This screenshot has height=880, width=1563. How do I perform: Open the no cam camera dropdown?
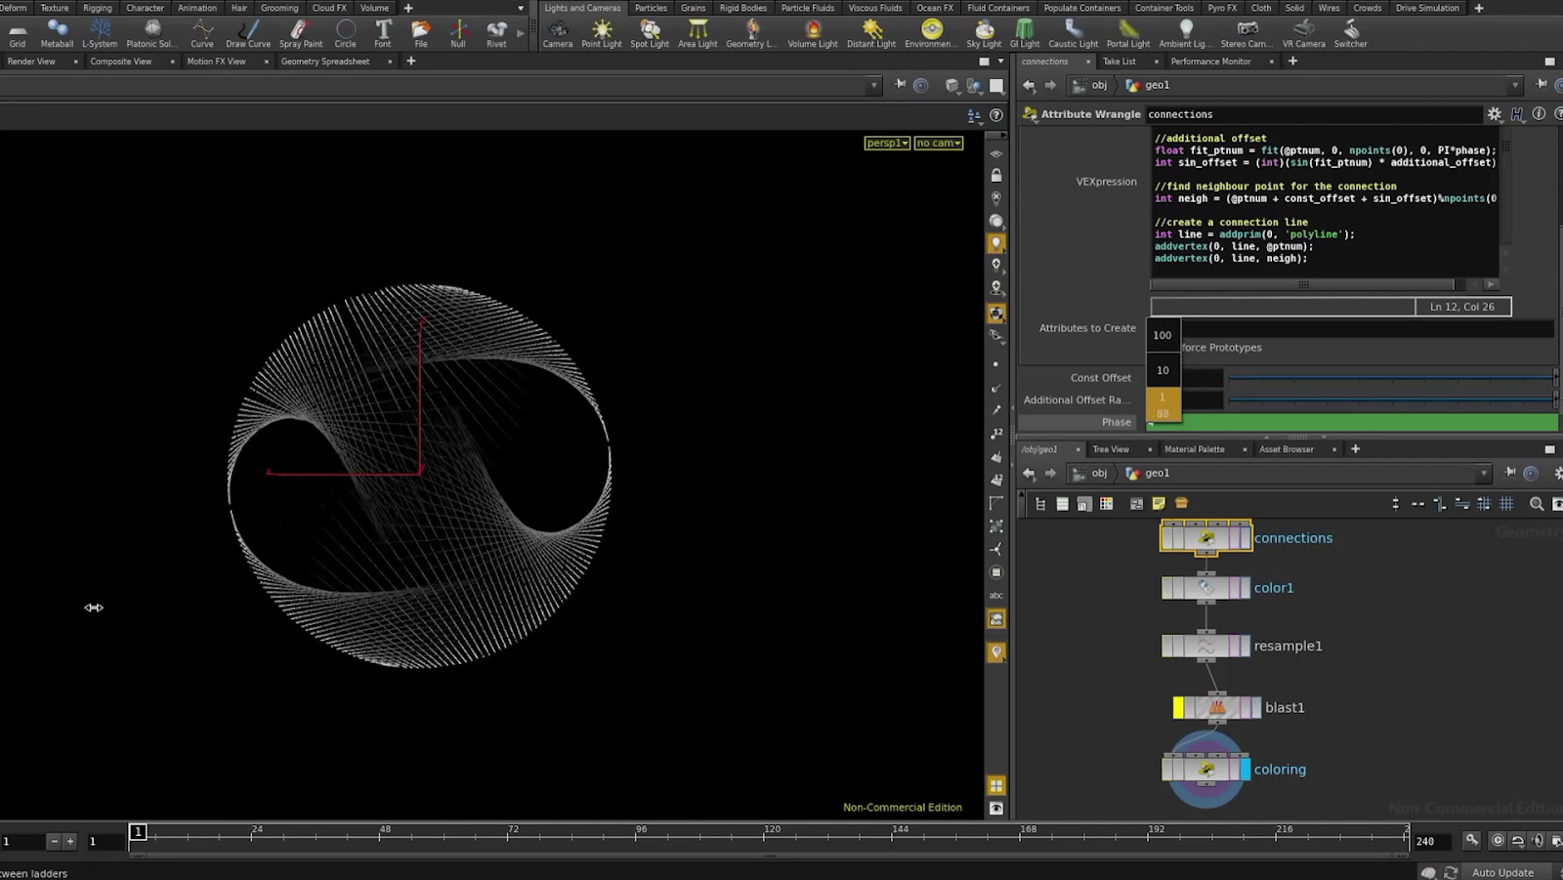(x=937, y=143)
